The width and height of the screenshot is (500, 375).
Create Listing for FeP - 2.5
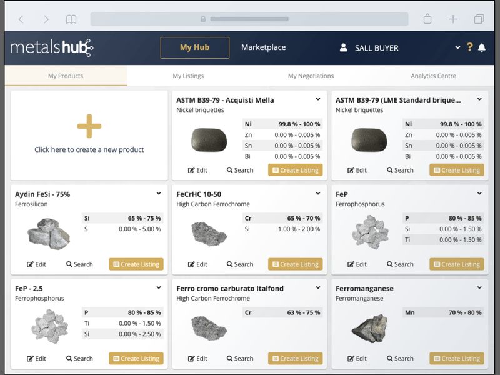coord(136,358)
